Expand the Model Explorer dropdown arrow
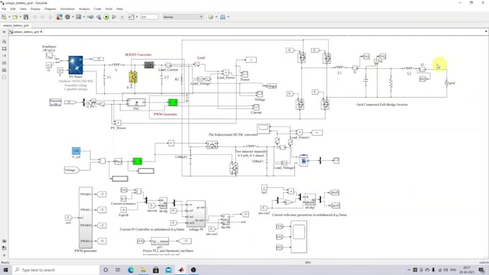The width and height of the screenshot is (489, 275). (x=83, y=17)
